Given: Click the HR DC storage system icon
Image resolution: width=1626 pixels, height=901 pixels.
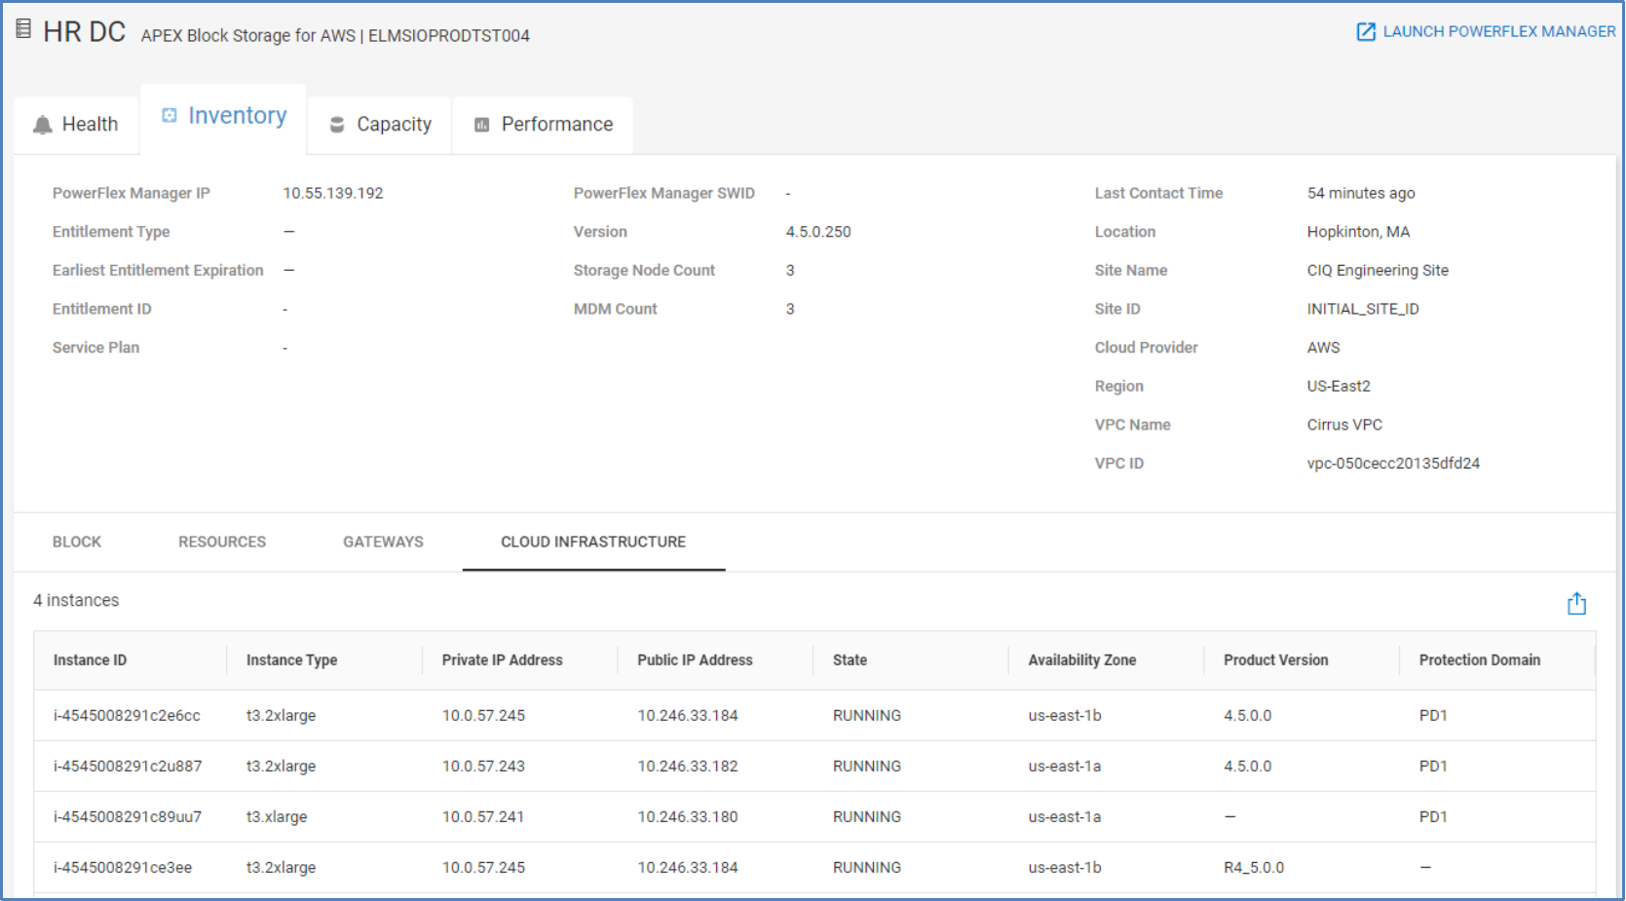Looking at the screenshot, I should [23, 29].
